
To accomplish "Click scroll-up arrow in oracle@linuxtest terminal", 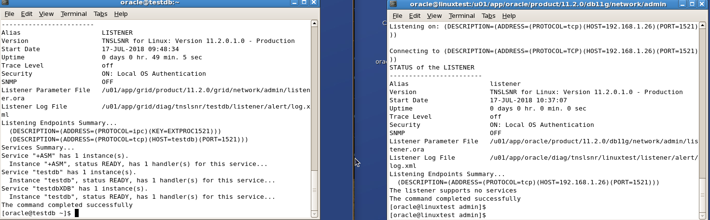I will pyautogui.click(x=703, y=25).
